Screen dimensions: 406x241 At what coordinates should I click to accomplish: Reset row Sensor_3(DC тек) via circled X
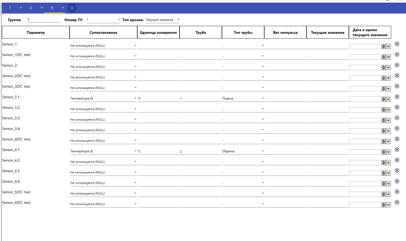click(397, 86)
